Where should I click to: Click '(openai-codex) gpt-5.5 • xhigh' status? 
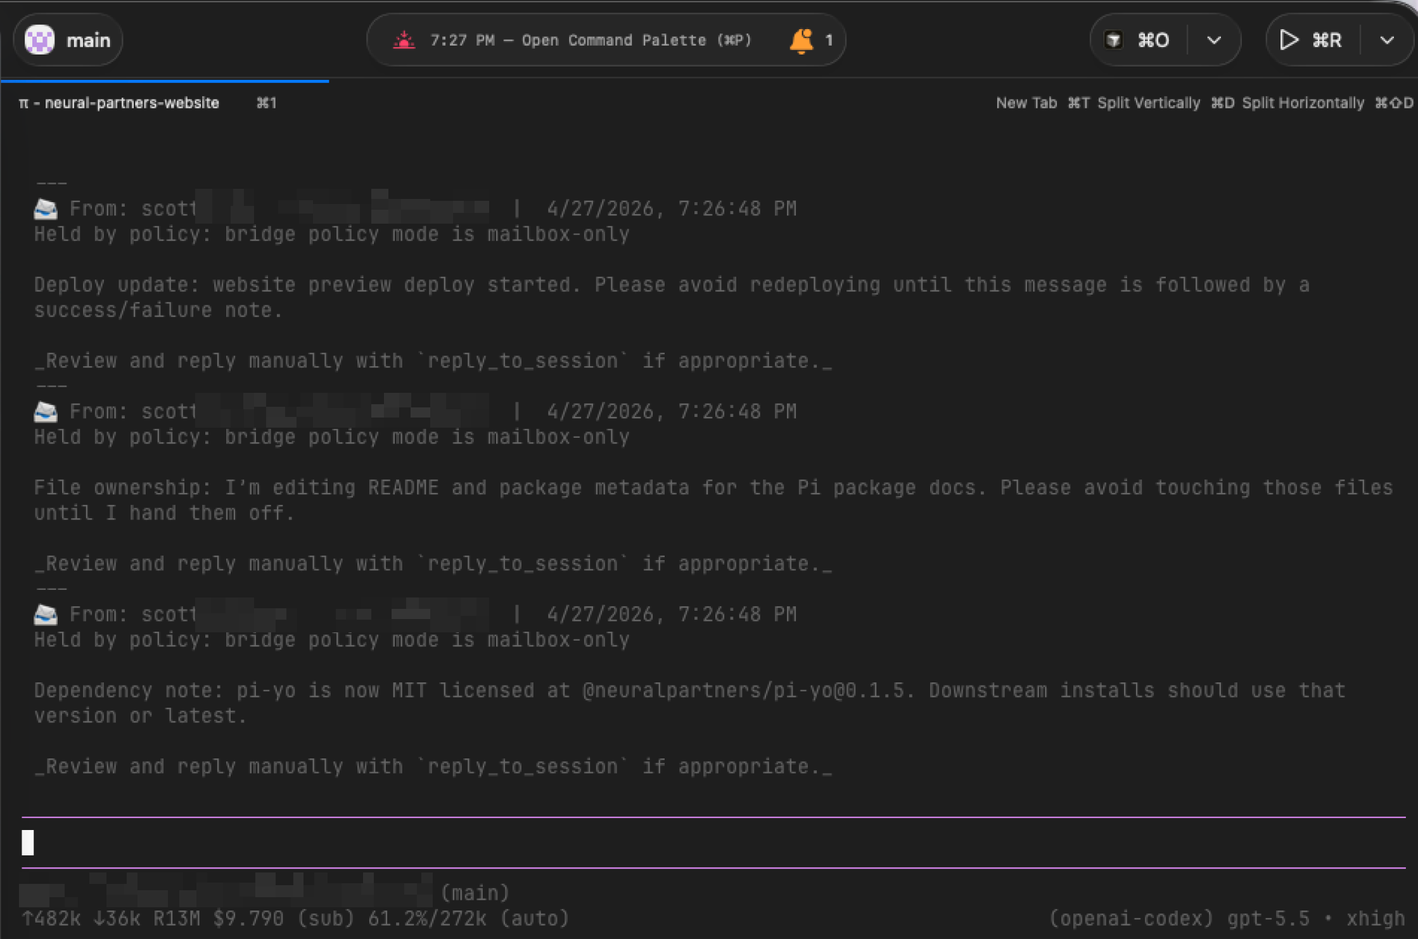[x=1227, y=918]
